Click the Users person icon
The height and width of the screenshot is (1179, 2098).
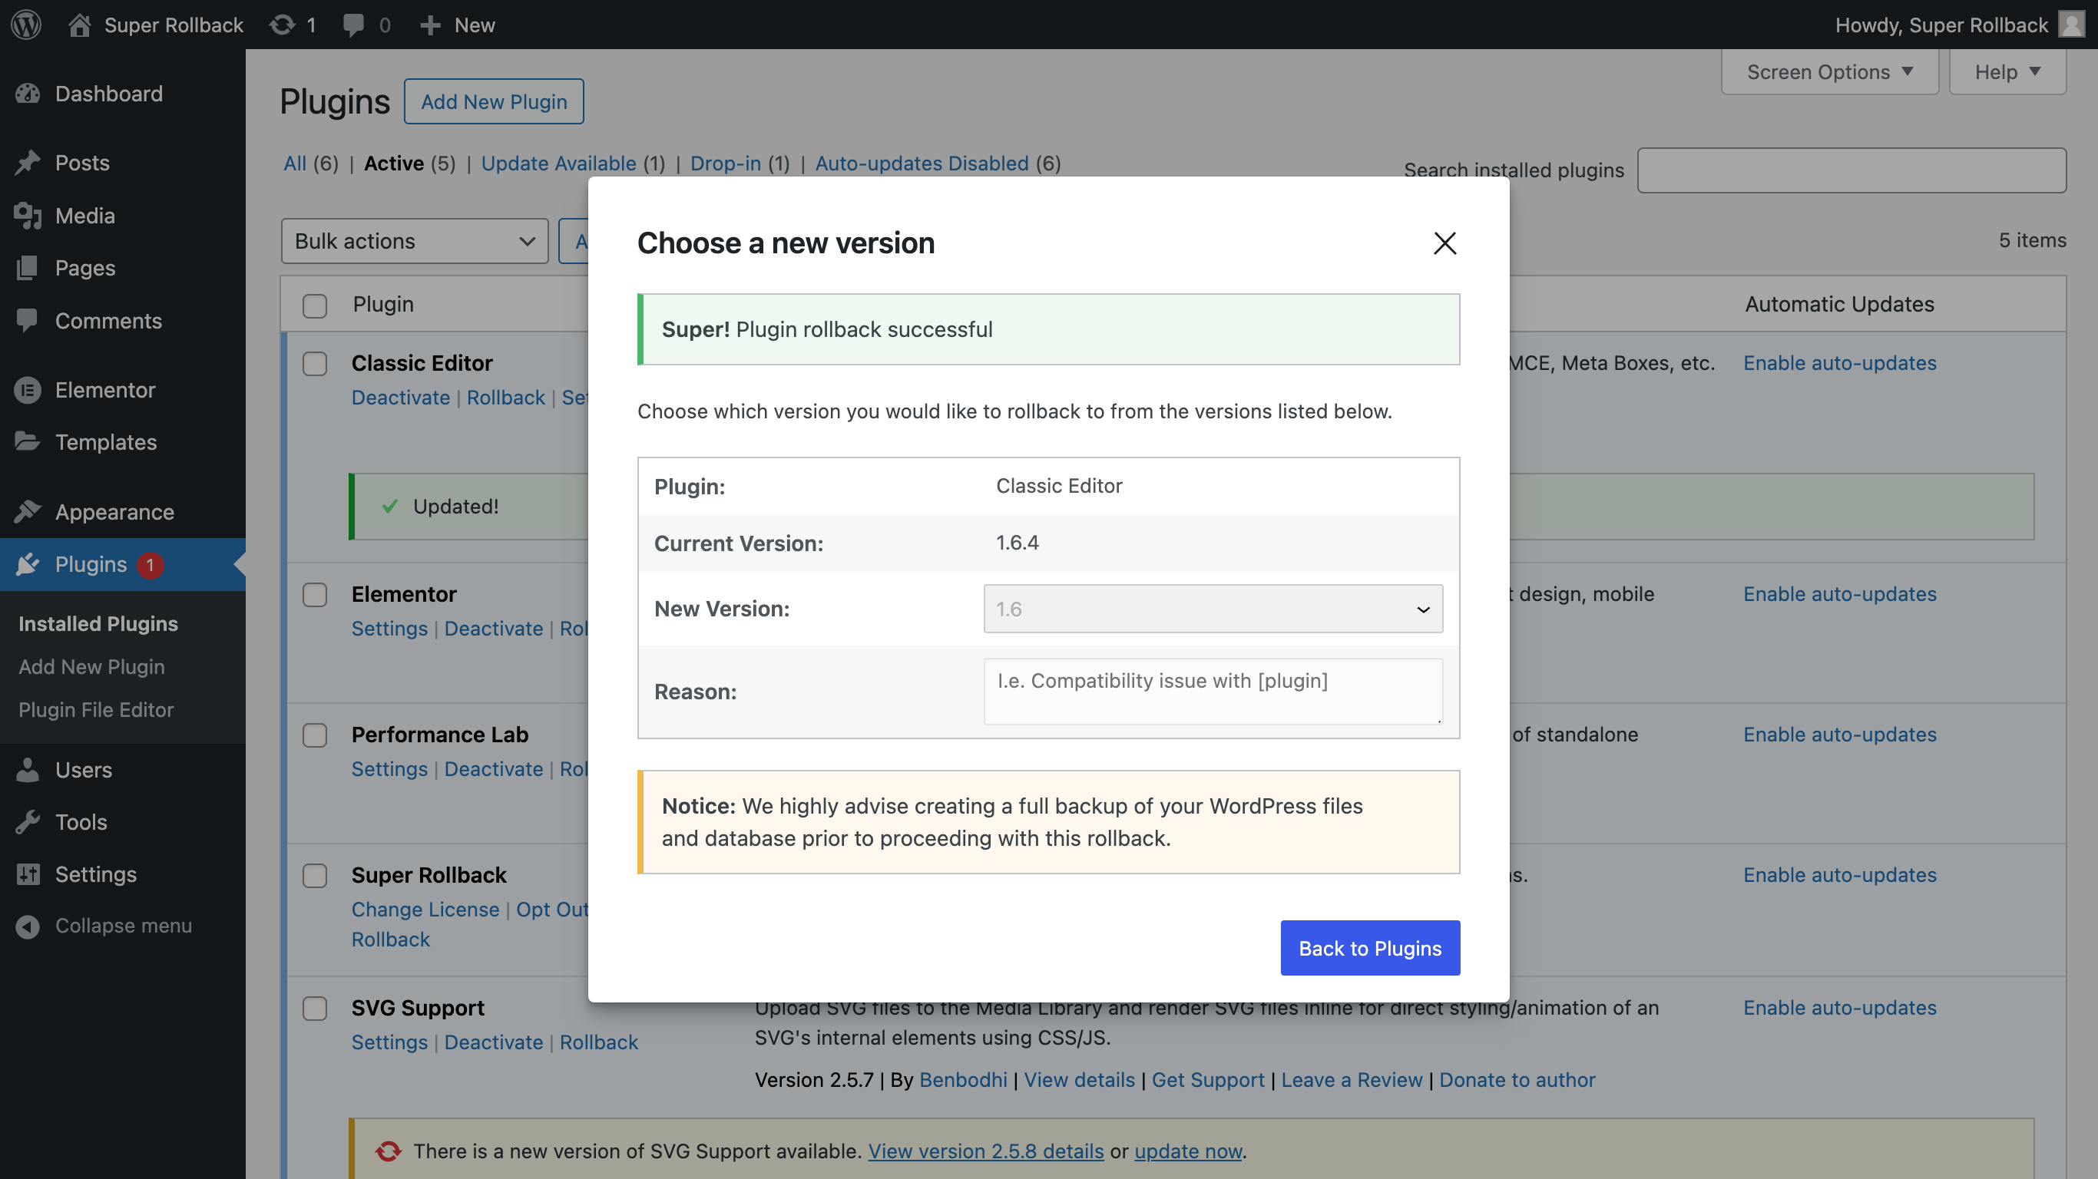[x=28, y=770]
